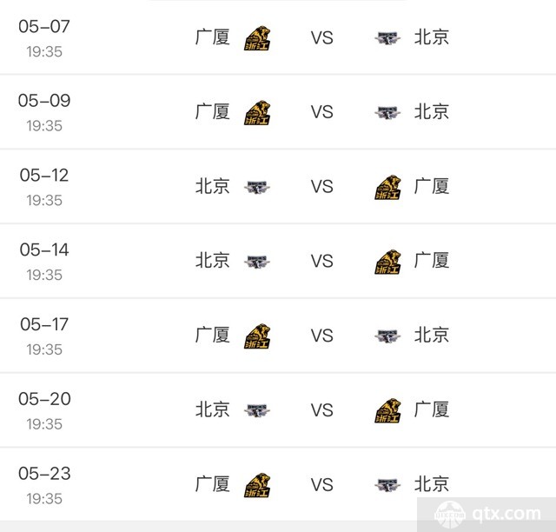Tap the Beijing Ducks logo in the 05-14 match
556x532 pixels.
pyautogui.click(x=257, y=262)
